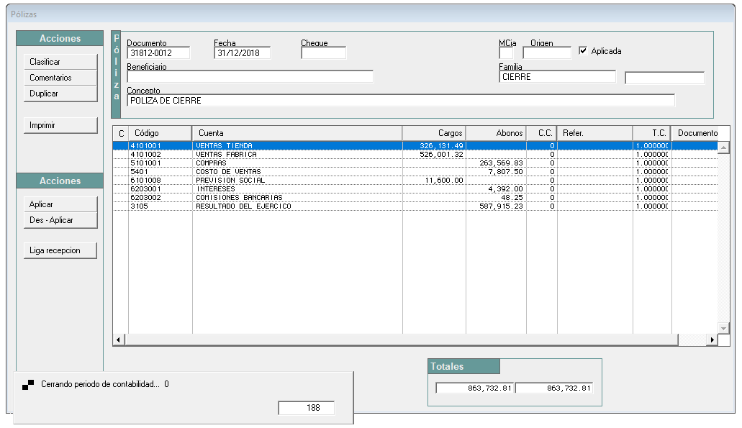Click the Abonos value 587,915.23
The image size is (742, 428).
pos(501,206)
